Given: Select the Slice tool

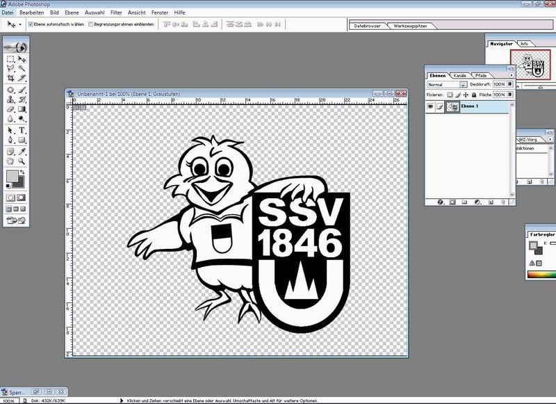Looking at the screenshot, I should coord(22,78).
